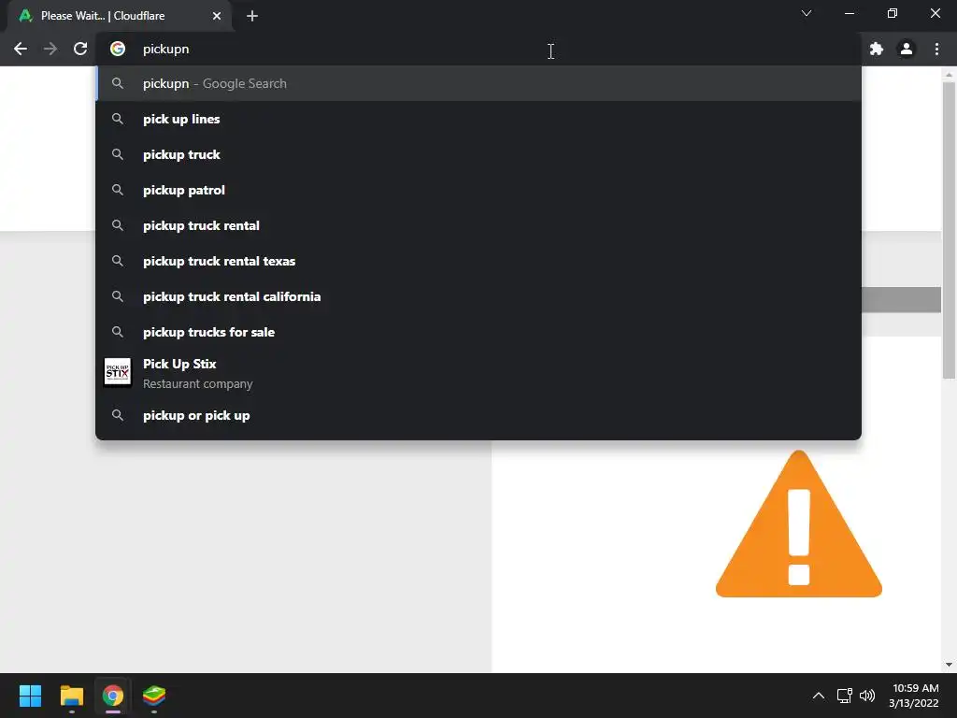Open the clock showing 10:59 AM

(914, 696)
